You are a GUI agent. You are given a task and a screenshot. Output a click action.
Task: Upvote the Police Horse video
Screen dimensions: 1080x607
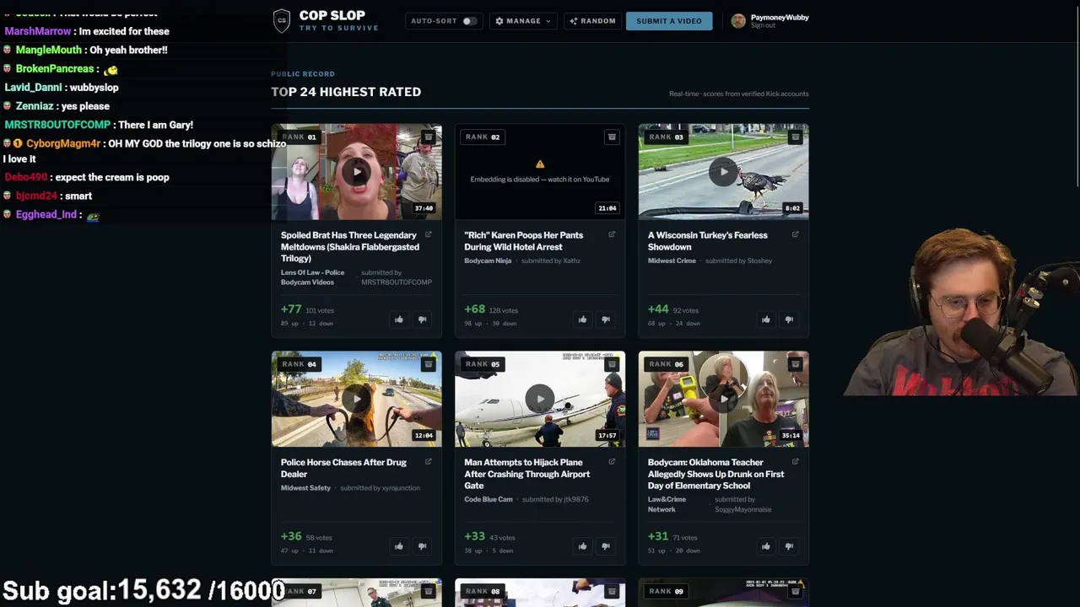point(399,546)
